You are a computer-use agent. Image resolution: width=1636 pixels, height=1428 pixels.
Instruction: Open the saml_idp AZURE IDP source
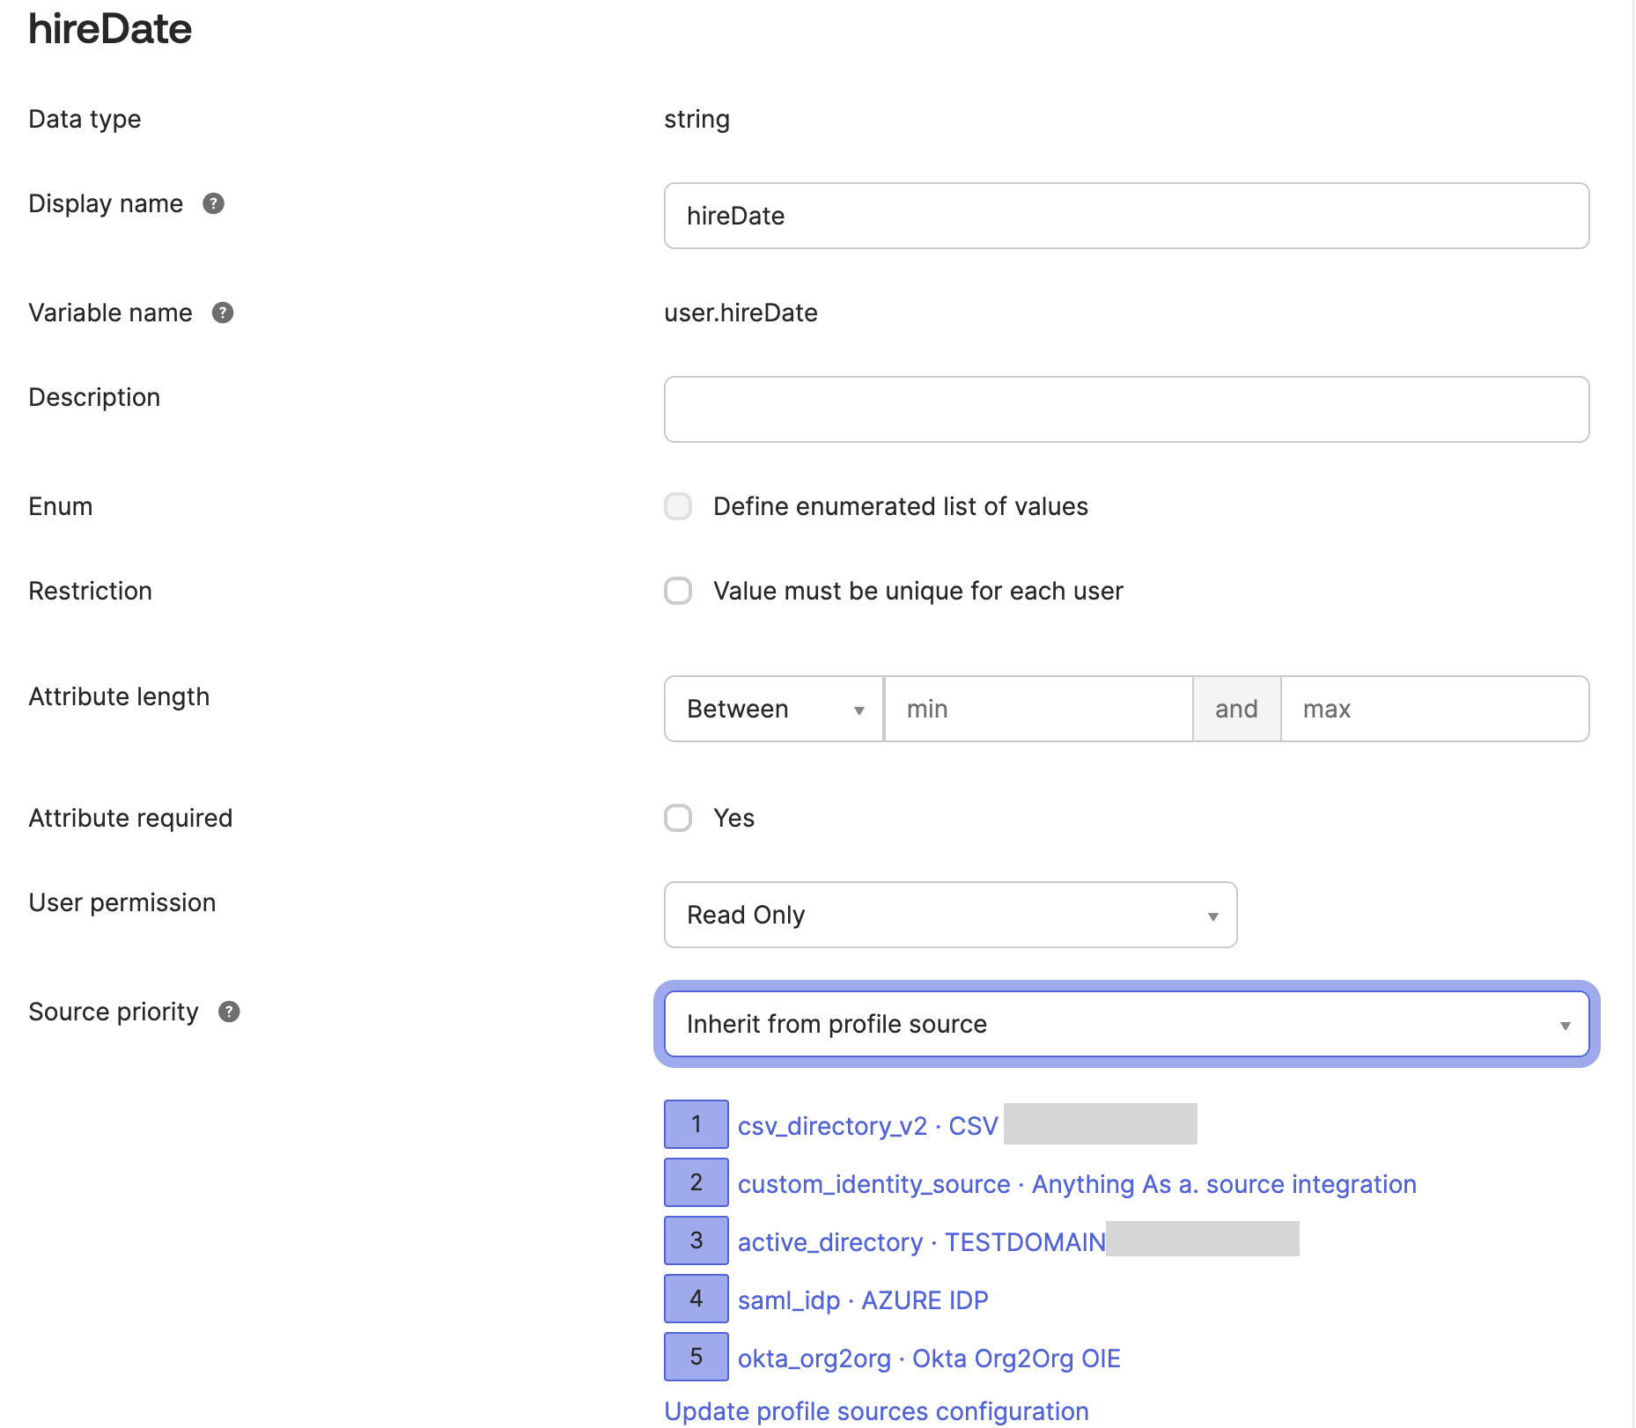tap(862, 1299)
